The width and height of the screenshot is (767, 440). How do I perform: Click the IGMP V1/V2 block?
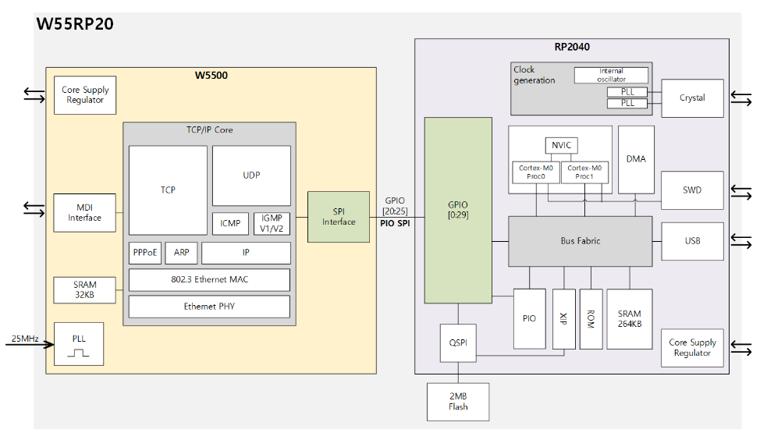272,223
